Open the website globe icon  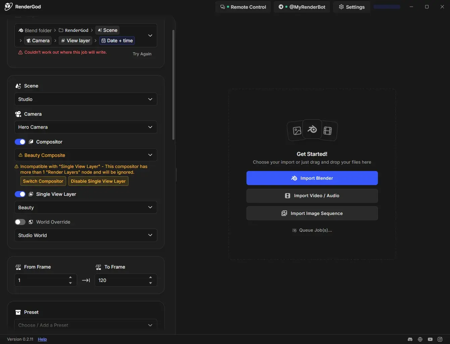point(420,339)
